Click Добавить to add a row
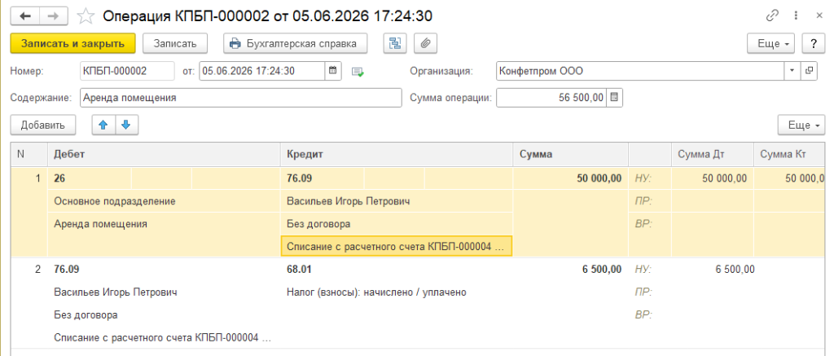The width and height of the screenshot is (834, 356). pyautogui.click(x=42, y=125)
